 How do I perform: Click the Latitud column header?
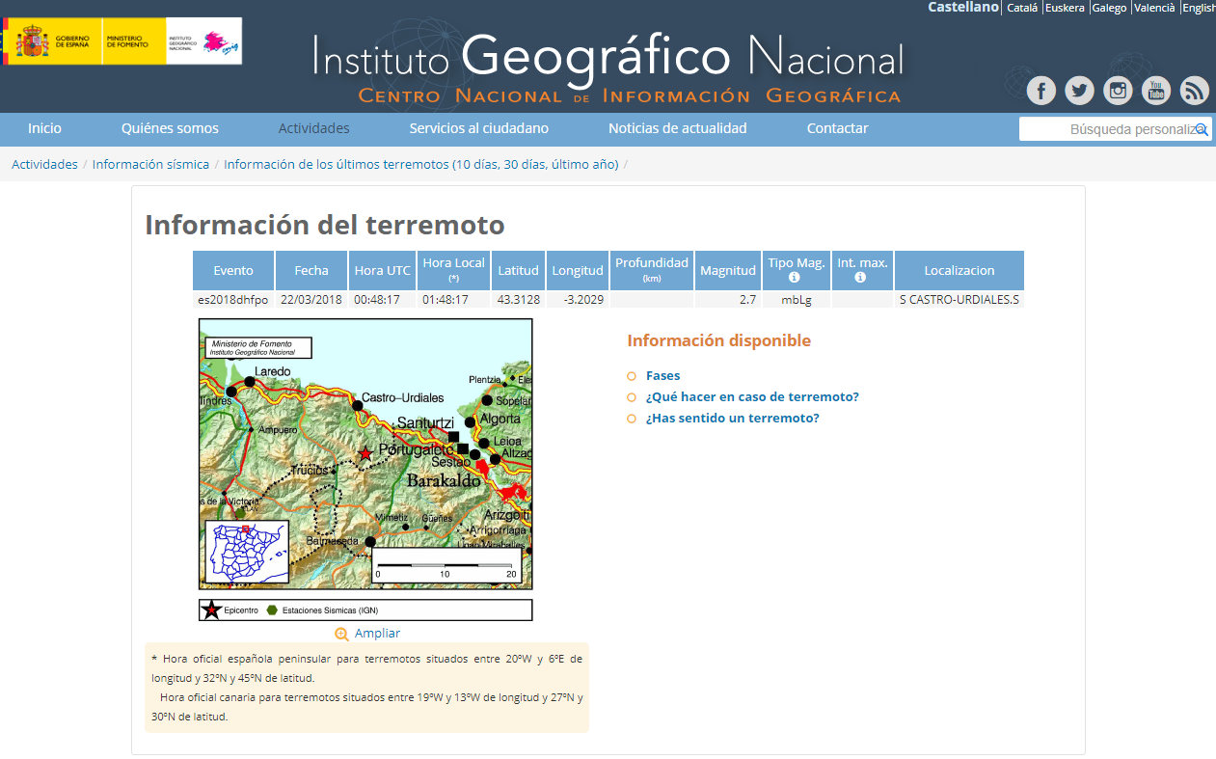[x=518, y=270]
